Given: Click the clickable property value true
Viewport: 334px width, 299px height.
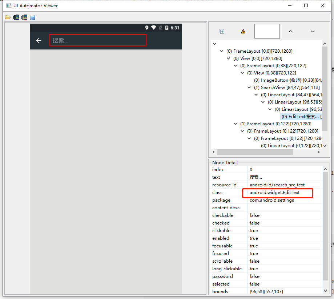Looking at the screenshot, I should (254, 231).
